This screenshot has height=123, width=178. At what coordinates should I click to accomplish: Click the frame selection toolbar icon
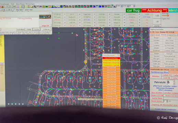23,6
